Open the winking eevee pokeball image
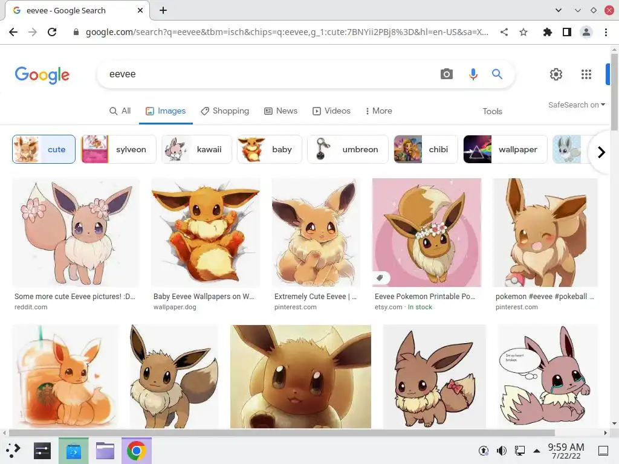The image size is (619, 464). click(545, 233)
